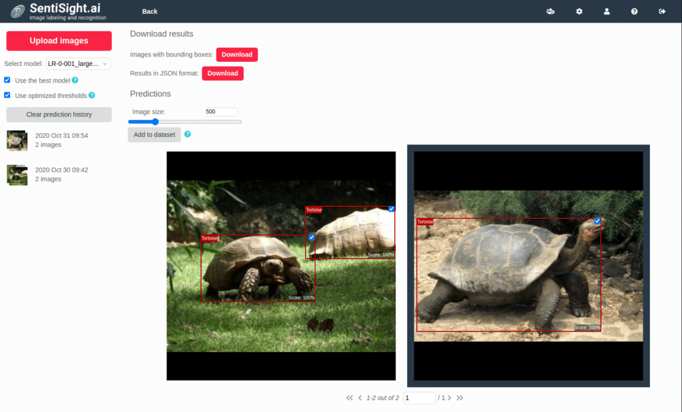Click the page number input field
The width and height of the screenshot is (682, 412).
point(420,397)
